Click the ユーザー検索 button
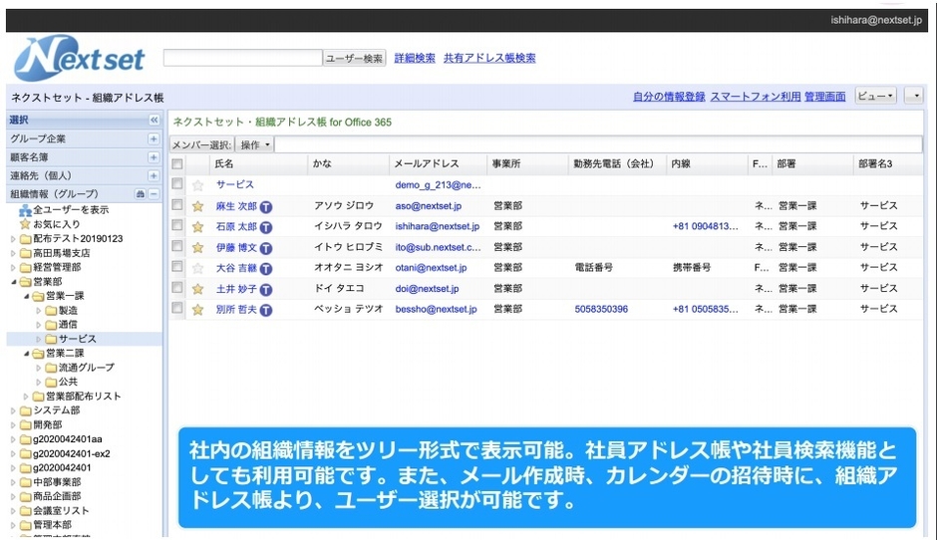Image resolution: width=937 pixels, height=540 pixels. pyautogui.click(x=354, y=58)
